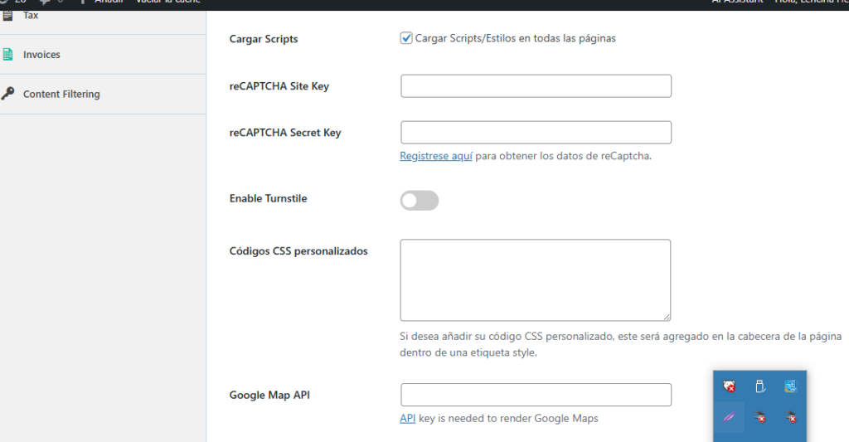849x442 pixels.
Task: Open the API link under Google Map
Action: tap(407, 419)
